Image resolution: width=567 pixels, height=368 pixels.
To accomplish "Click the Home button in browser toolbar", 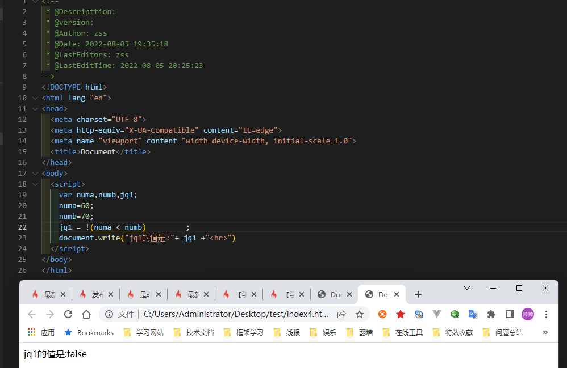I will click(86, 314).
